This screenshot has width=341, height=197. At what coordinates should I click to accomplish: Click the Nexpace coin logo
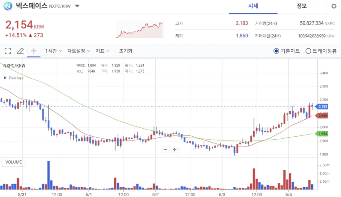click(x=8, y=6)
